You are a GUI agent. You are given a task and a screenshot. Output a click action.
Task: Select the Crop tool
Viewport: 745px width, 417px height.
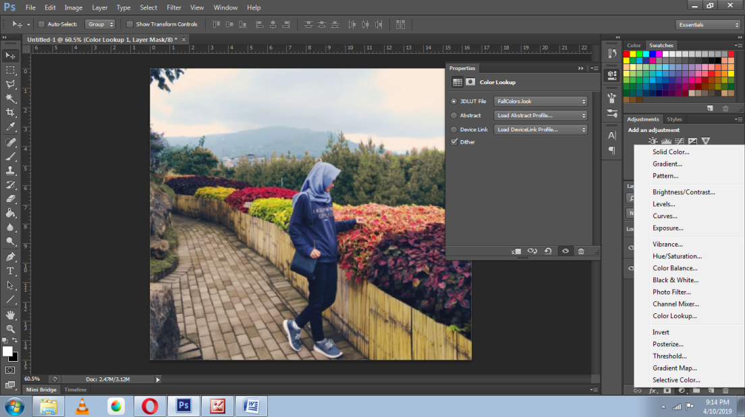coord(10,113)
